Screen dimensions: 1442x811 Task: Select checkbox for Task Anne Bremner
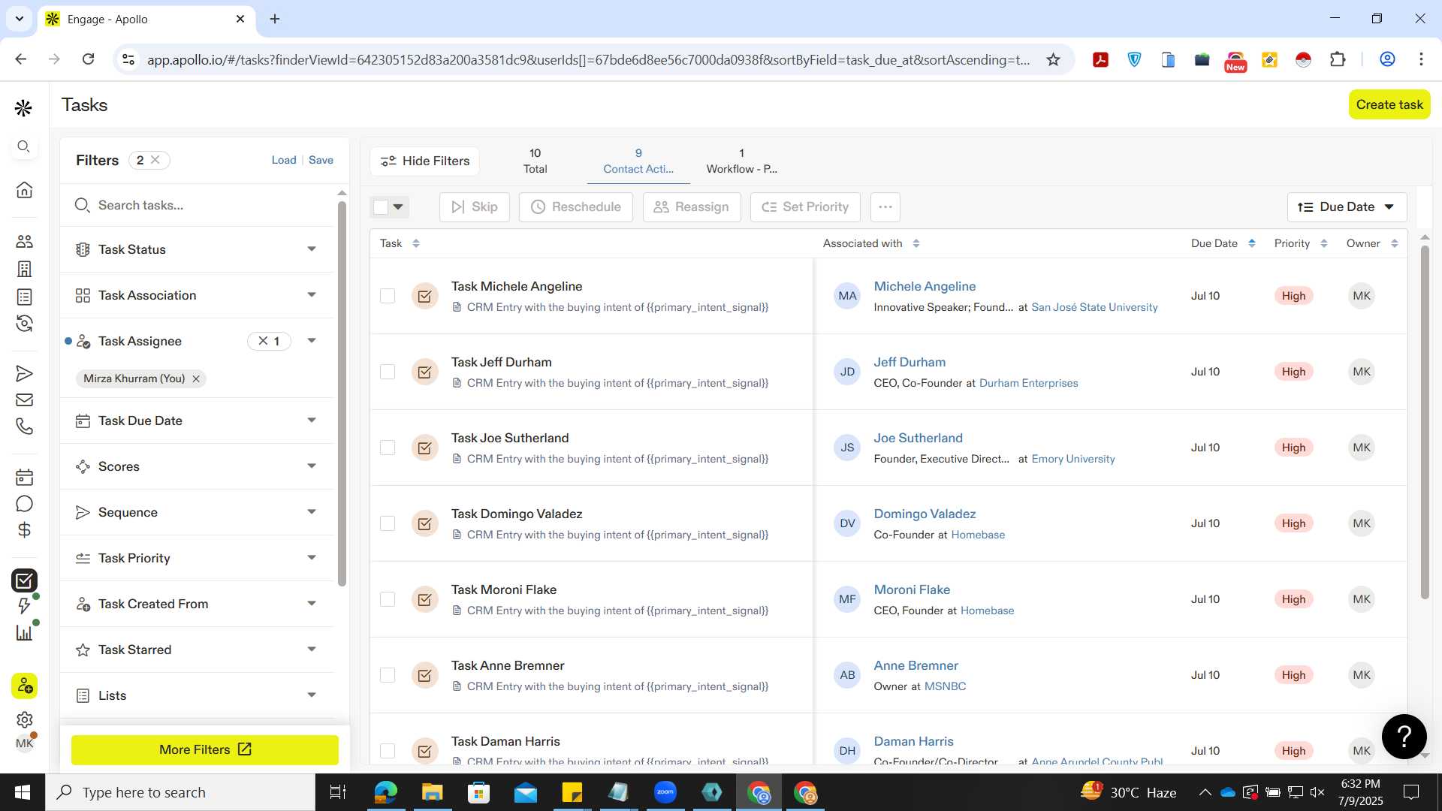pos(388,675)
